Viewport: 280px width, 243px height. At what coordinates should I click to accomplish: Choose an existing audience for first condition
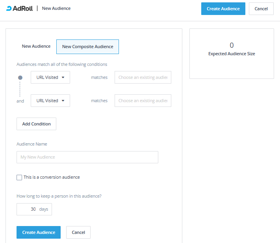click(x=143, y=77)
